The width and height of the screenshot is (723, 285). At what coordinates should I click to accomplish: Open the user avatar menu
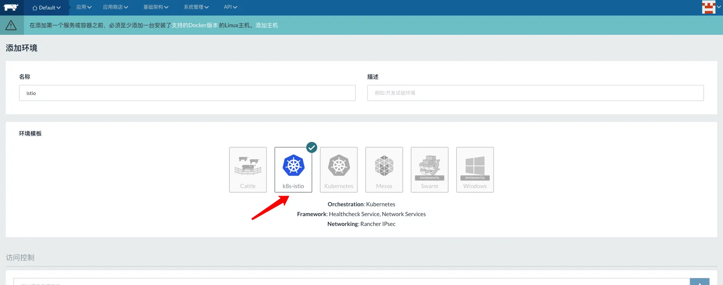pyautogui.click(x=711, y=7)
